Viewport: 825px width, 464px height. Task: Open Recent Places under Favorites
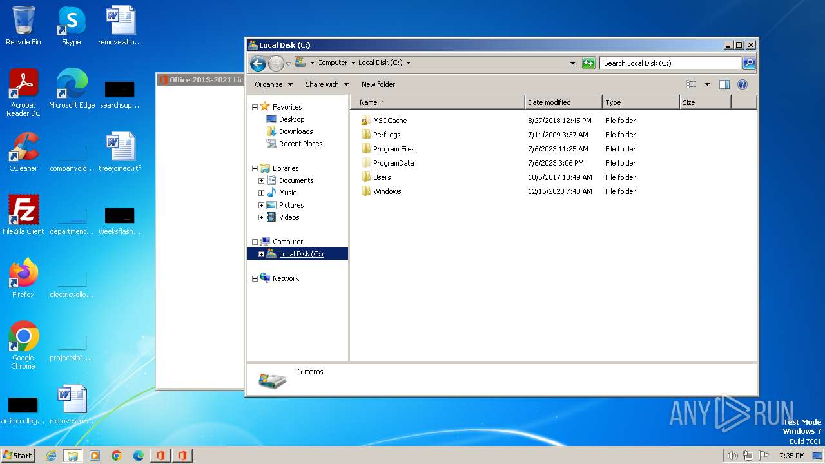[x=300, y=144]
